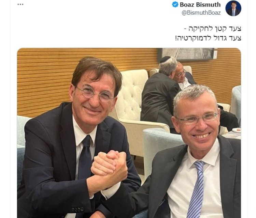Click the white tufted armchair in the photo
Screen dimensions: 256x218
pyautogui.click(x=136, y=104)
